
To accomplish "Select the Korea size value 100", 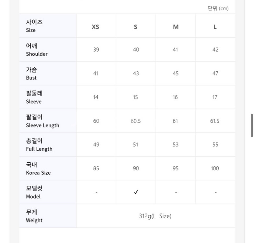I will 215,168.
